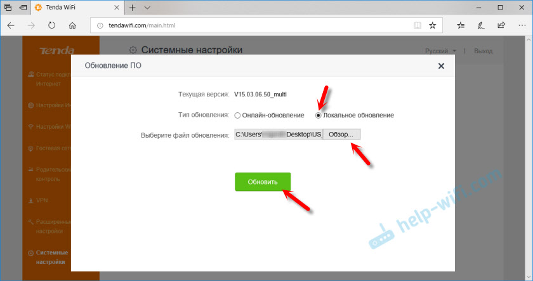533x281 pixels.
Task: Close the Обновление ПО dialog
Action: pyautogui.click(x=442, y=66)
